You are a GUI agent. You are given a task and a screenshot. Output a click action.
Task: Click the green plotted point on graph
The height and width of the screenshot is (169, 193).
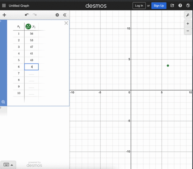168,66
